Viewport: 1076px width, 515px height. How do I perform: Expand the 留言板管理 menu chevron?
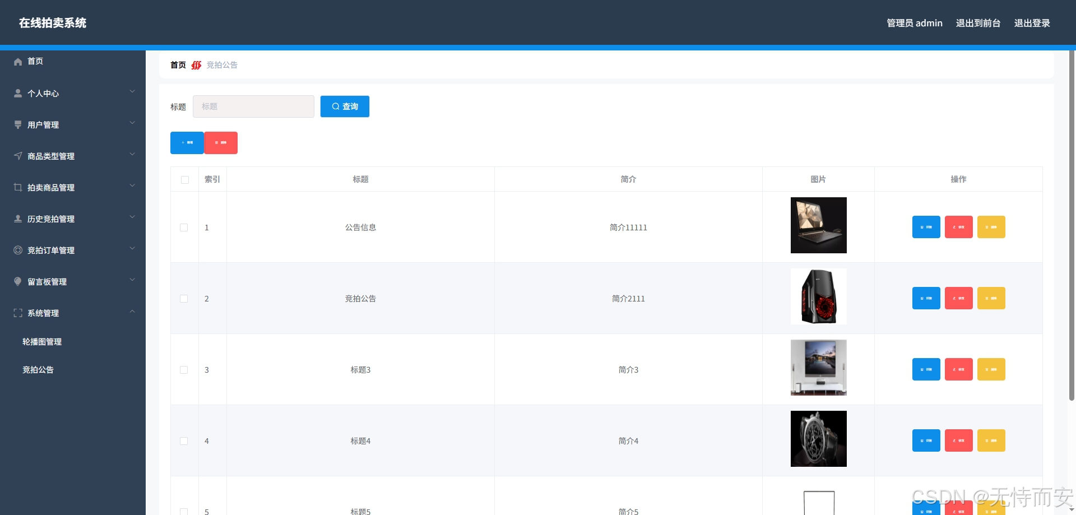132,280
